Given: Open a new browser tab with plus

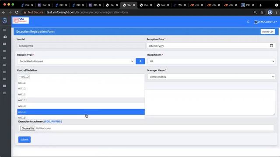Looking at the screenshot, I should pyautogui.click(x=261, y=5).
